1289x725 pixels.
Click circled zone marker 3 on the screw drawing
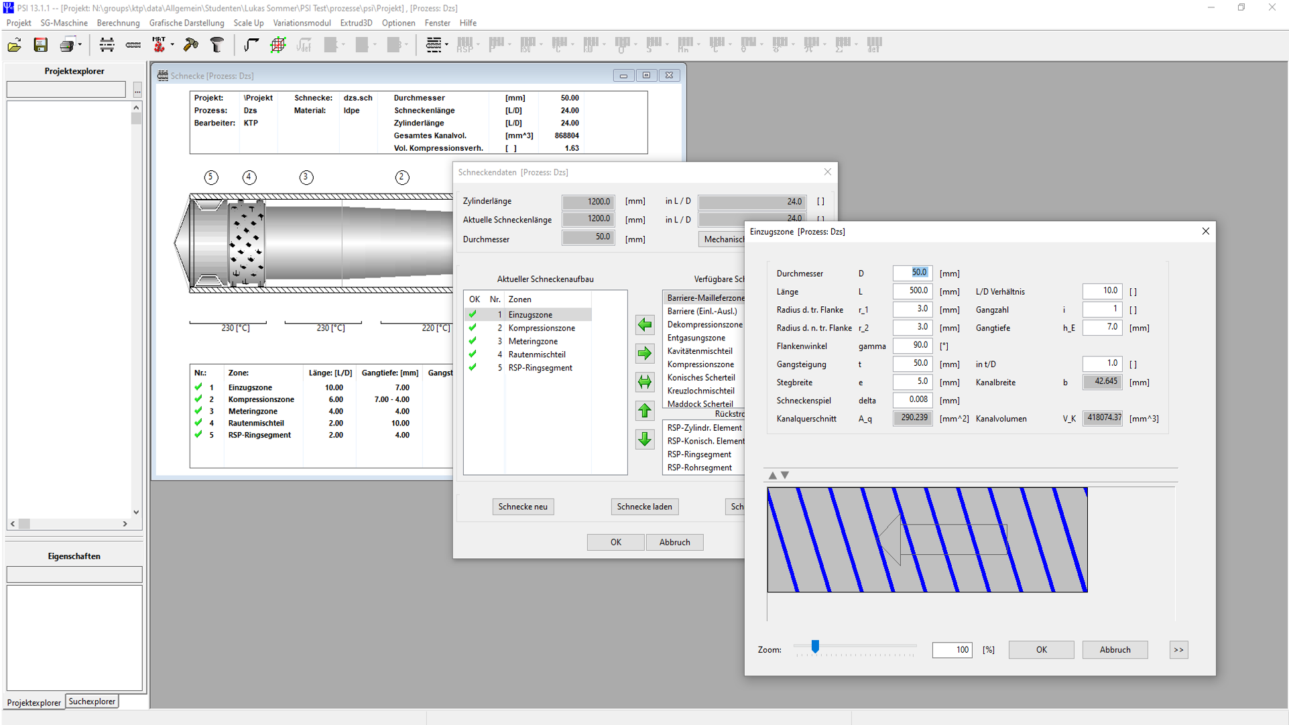[306, 177]
